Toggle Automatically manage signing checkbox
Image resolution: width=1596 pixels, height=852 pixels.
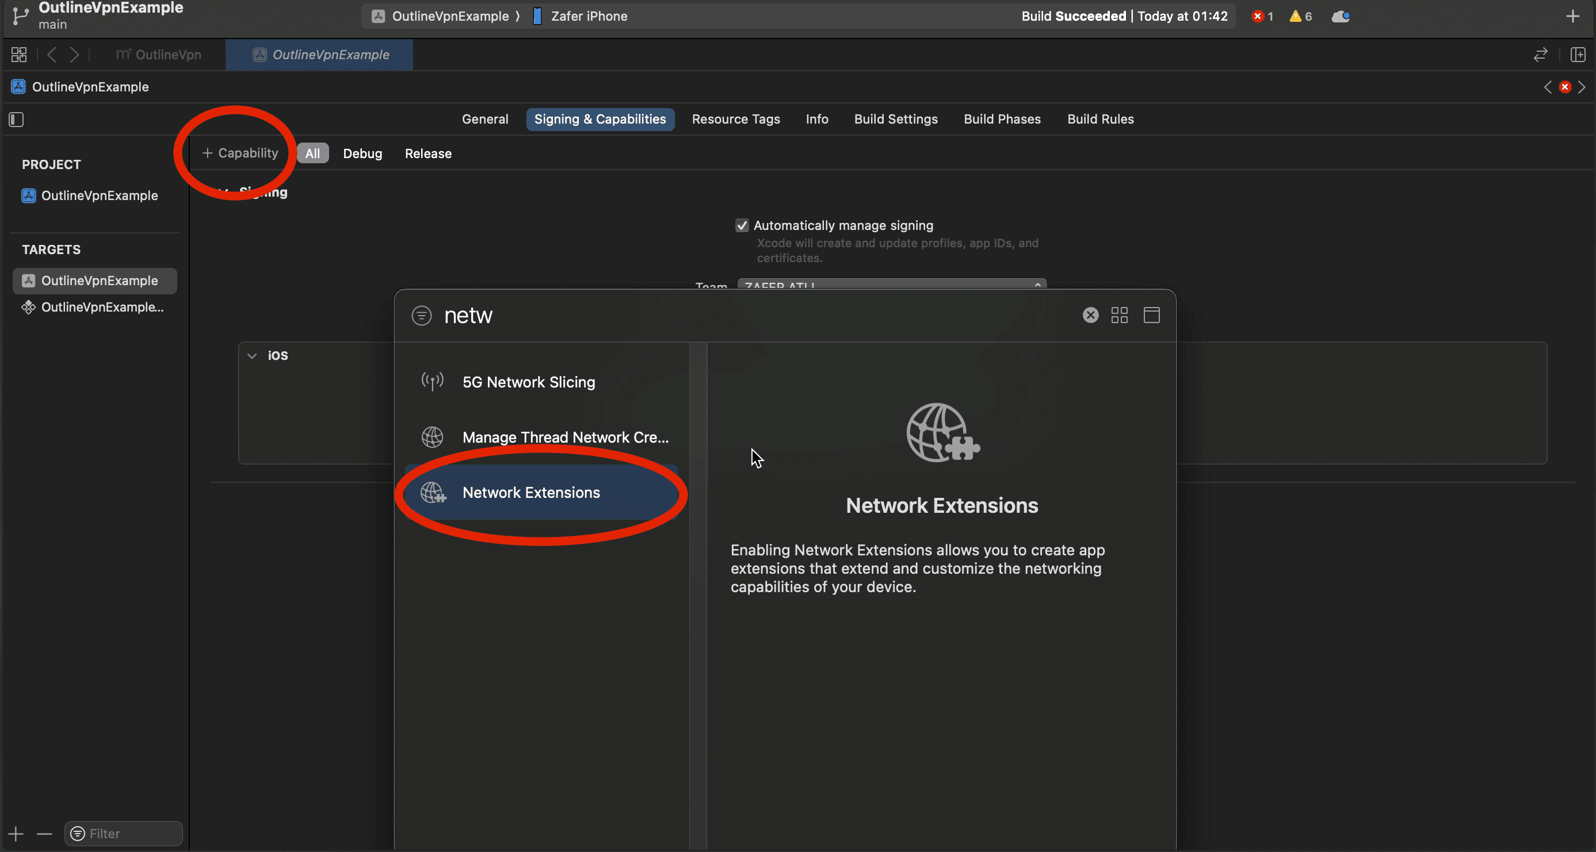coord(742,225)
